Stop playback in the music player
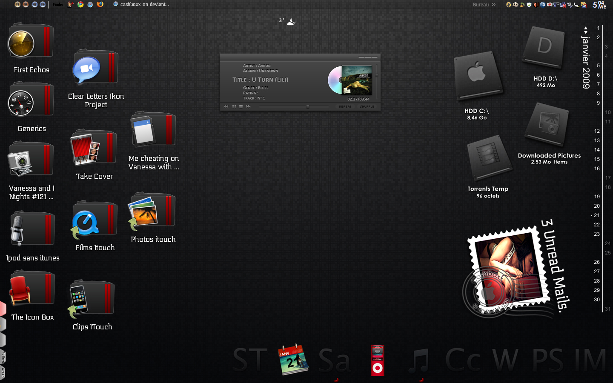This screenshot has height=383, width=613. 241,106
